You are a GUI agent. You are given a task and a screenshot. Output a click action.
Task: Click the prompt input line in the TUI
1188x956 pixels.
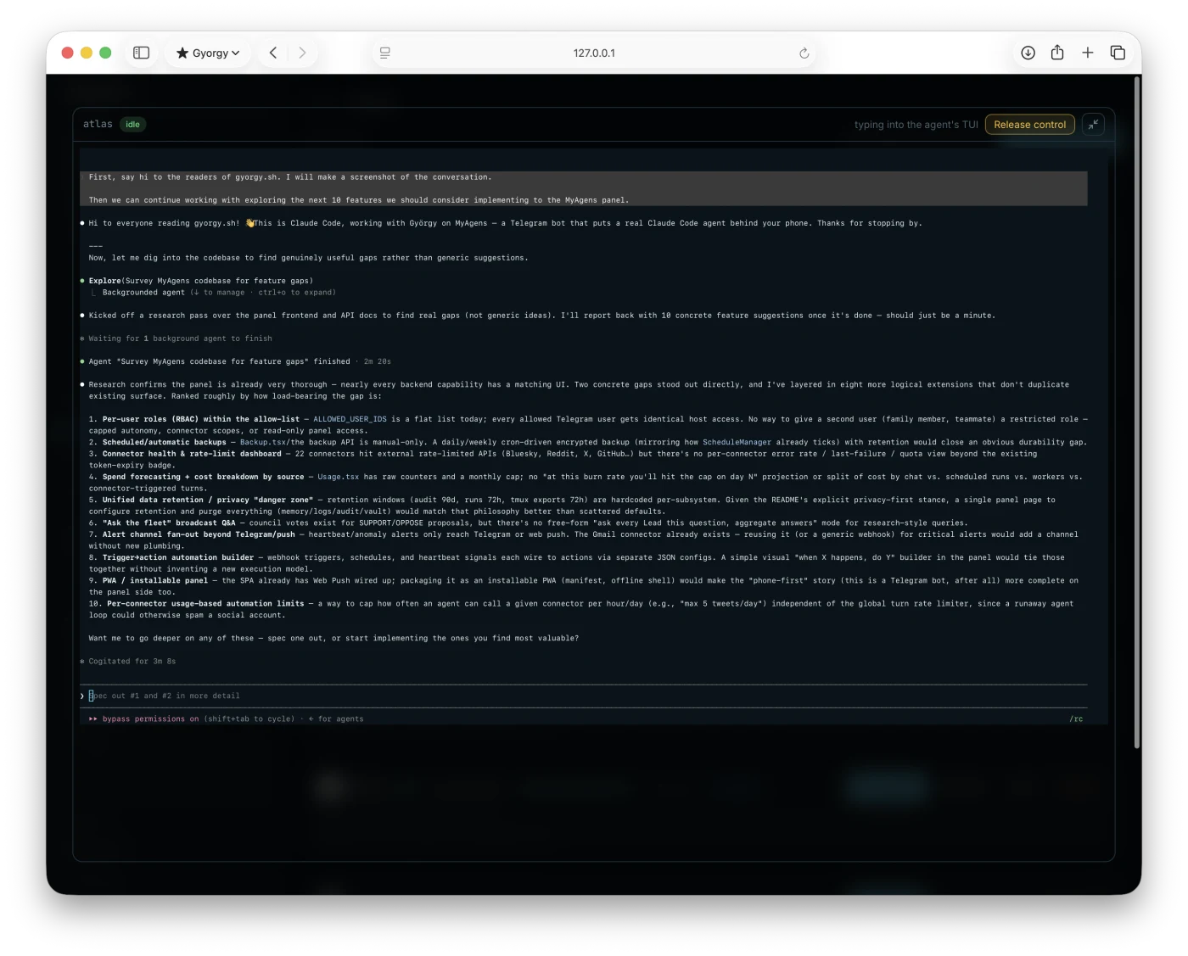(584, 696)
